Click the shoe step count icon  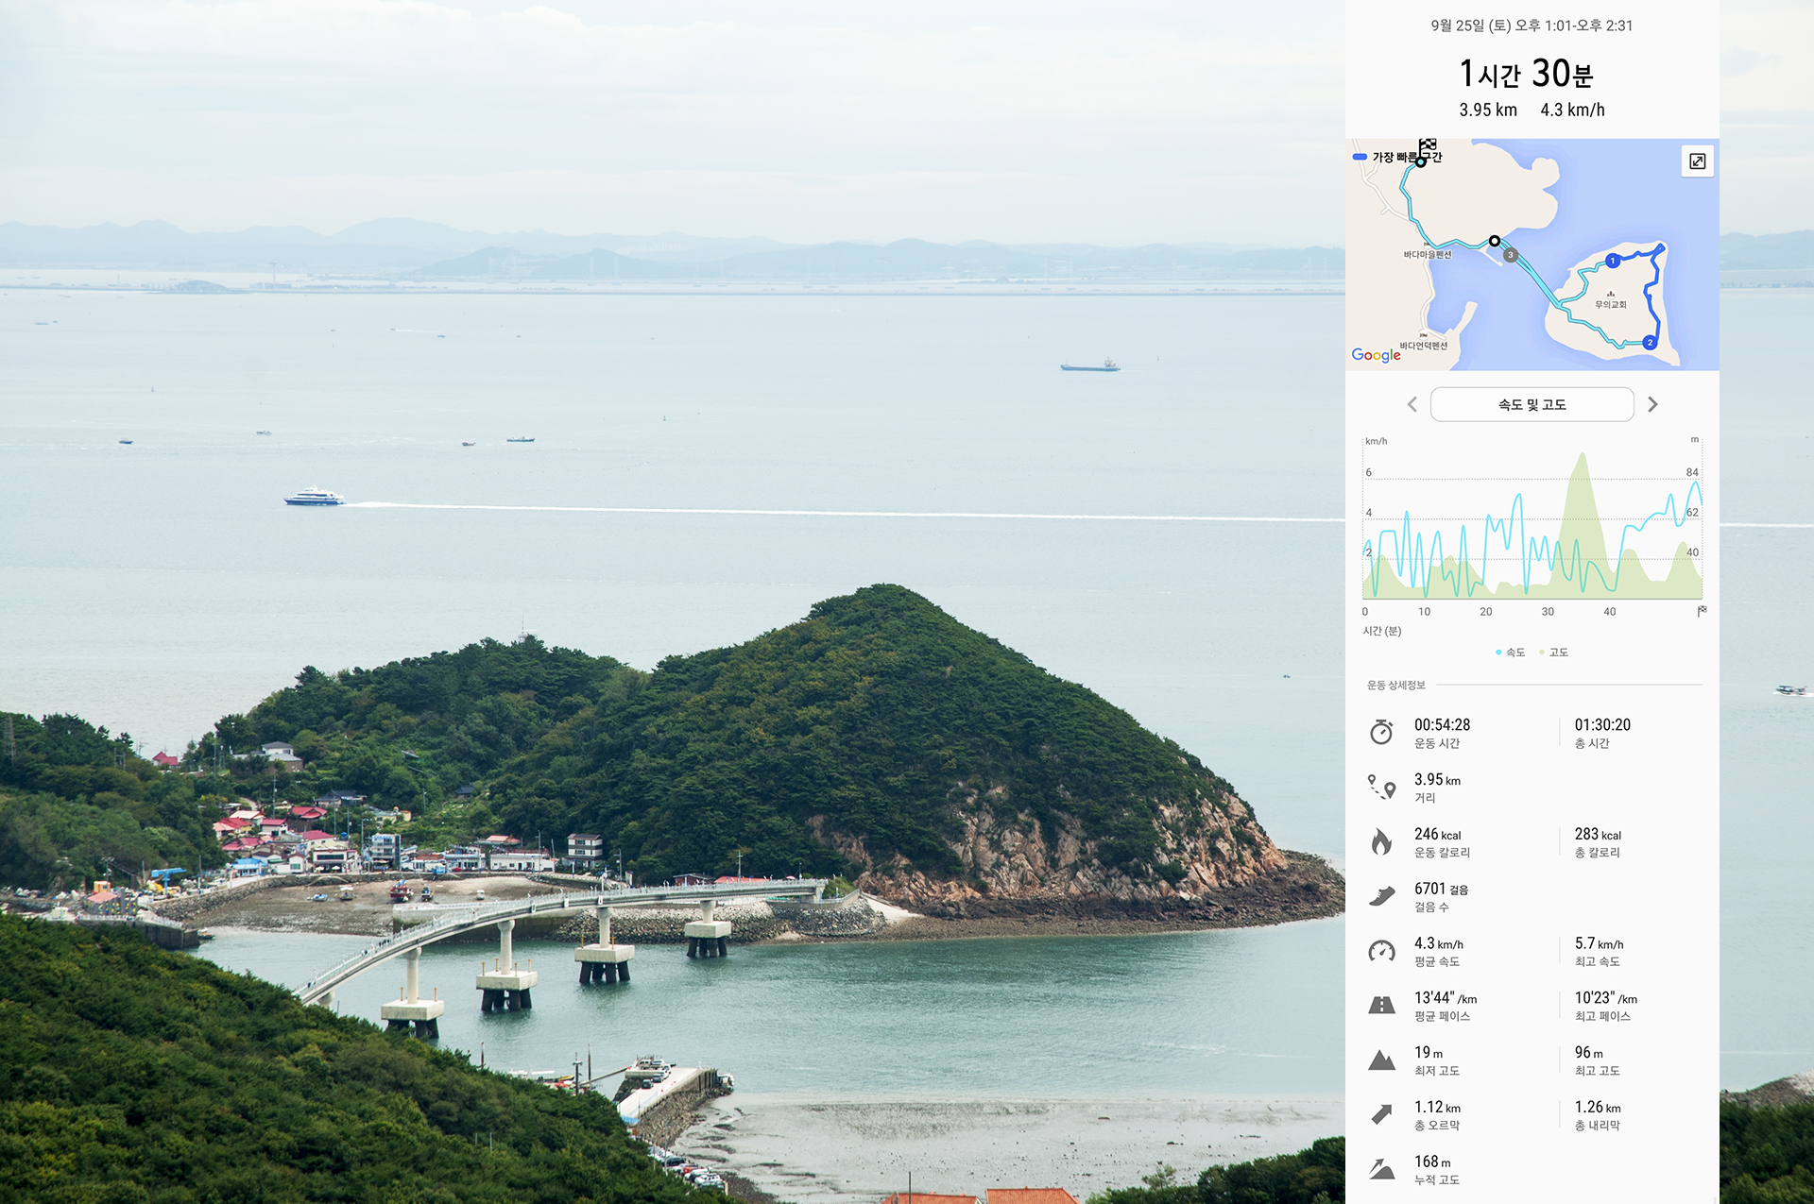[1381, 896]
